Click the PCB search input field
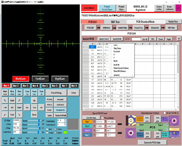This screenshot has width=182, height=146. 136,39
